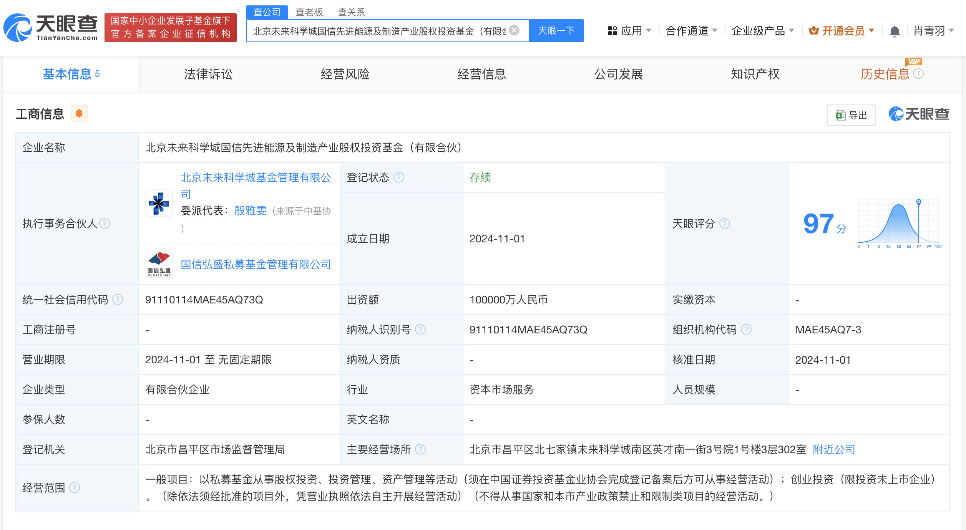Image resolution: width=966 pixels, height=530 pixels.
Task: Click the orange bell alert next to 工商信息
Action: click(79, 114)
